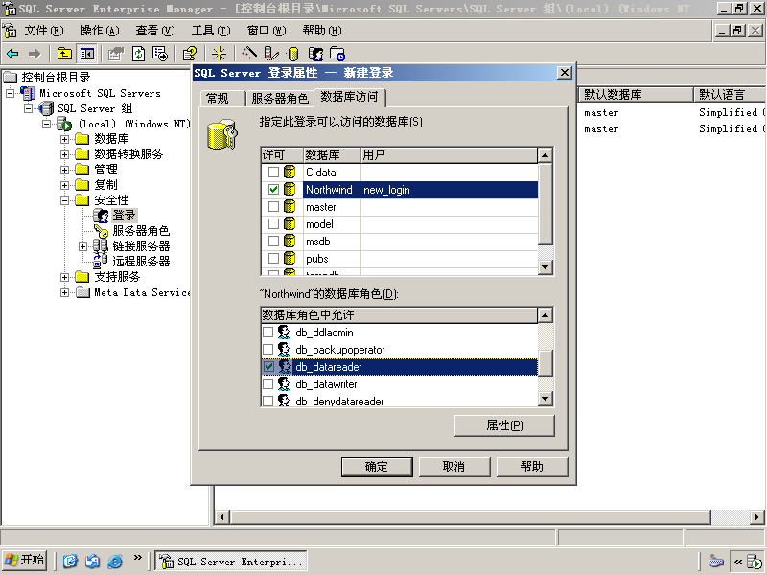Open the 查看(V) menu
Screen dimensions: 767x575
point(155,31)
